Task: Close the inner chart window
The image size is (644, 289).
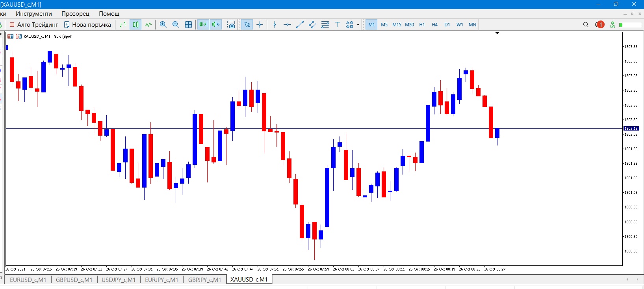Action: [640, 13]
